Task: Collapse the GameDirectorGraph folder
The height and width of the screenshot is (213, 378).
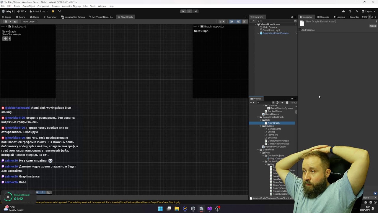Action: point(258,117)
